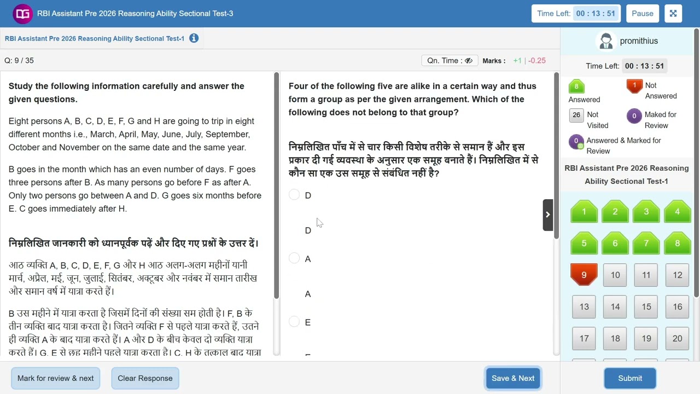Image resolution: width=700 pixels, height=394 pixels.
Task: Jump to question 16
Action: [x=678, y=307]
